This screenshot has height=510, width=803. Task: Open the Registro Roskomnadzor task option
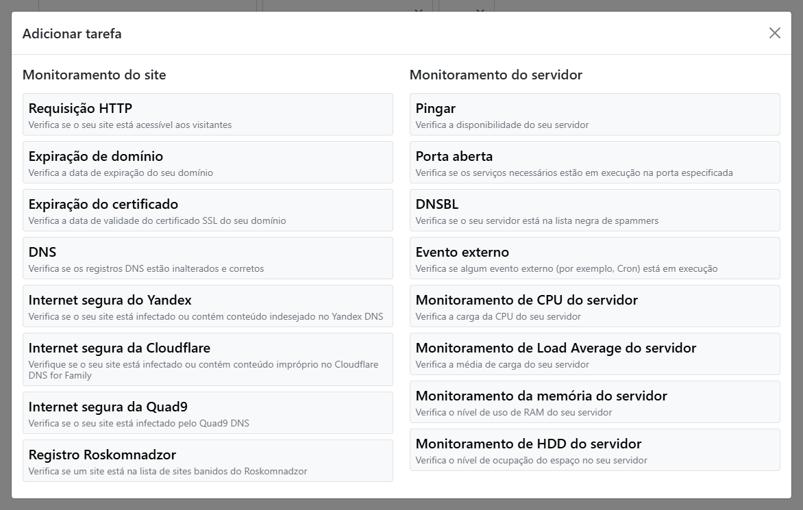point(208,461)
